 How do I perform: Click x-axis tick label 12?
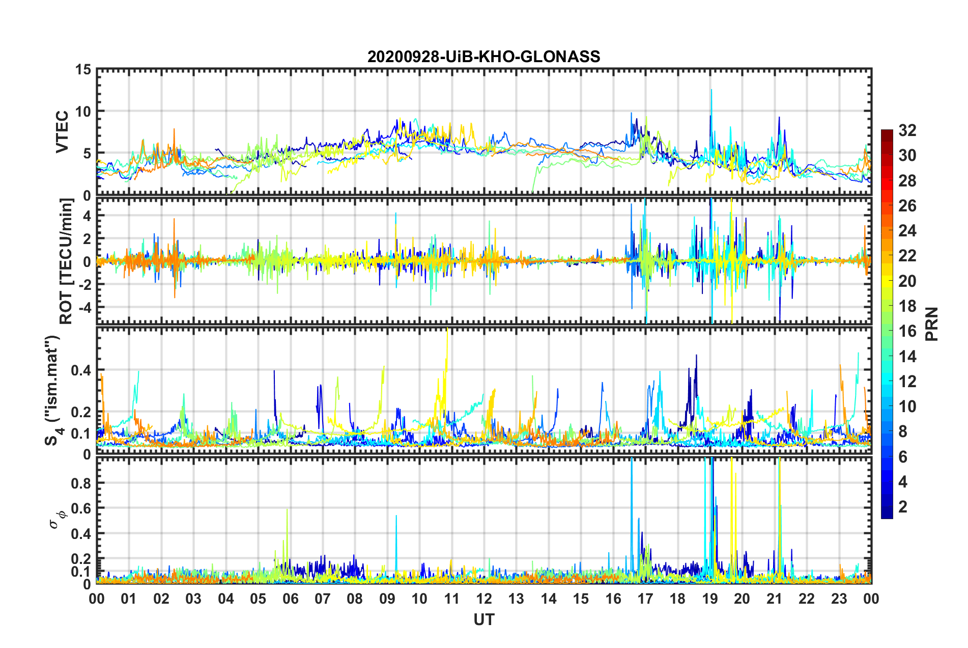coord(484,599)
